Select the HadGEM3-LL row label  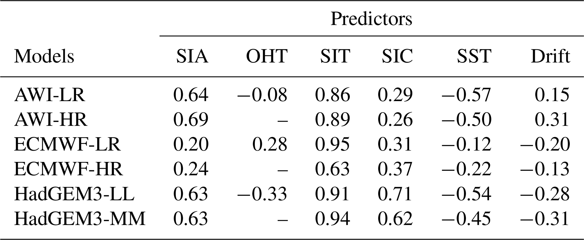[74, 194]
